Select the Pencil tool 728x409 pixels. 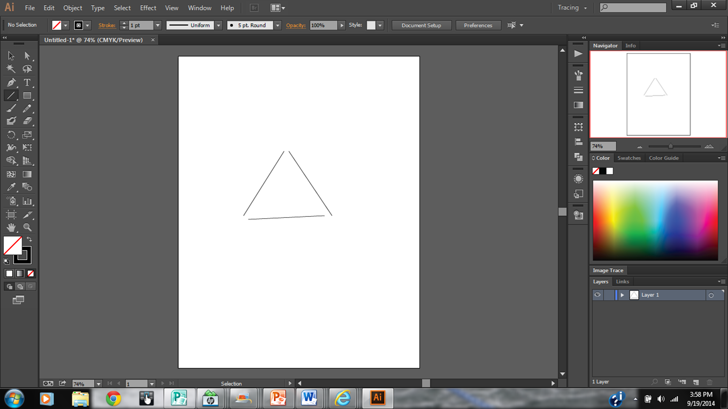pyautogui.click(x=27, y=108)
